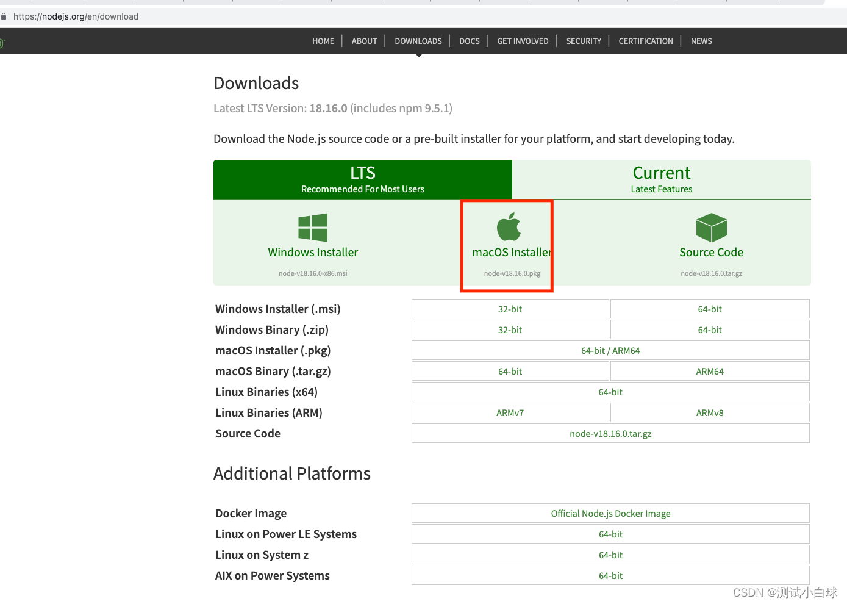Download Windows Installer (.msi) 64-bit
847x604 pixels.
[710, 309]
